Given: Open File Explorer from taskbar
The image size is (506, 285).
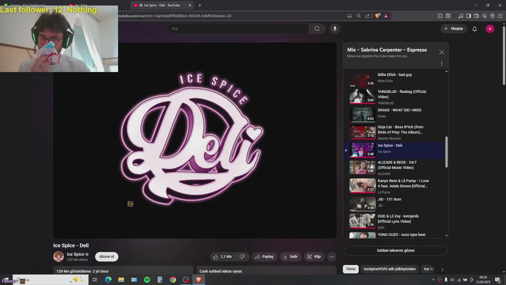Looking at the screenshot, I should pyautogui.click(x=121, y=280).
